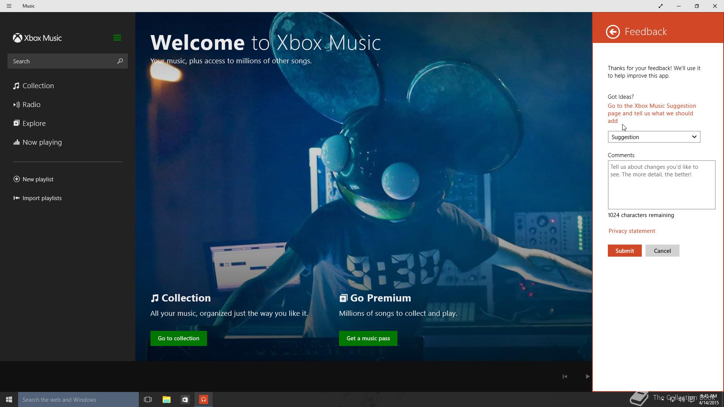Open the Privacy statement link

(x=632, y=231)
